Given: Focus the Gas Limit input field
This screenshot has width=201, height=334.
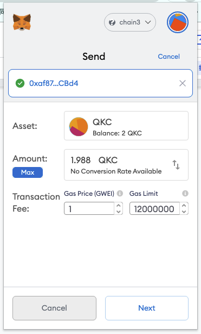Looking at the screenshot, I should click(x=155, y=208).
